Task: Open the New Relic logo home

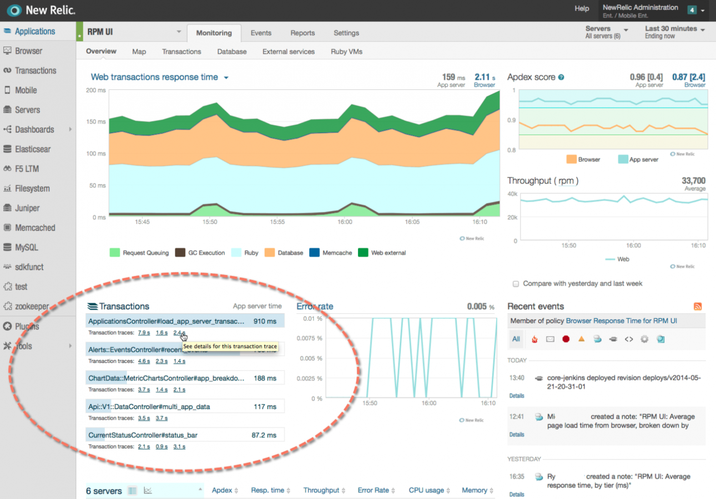Action: tap(41, 10)
